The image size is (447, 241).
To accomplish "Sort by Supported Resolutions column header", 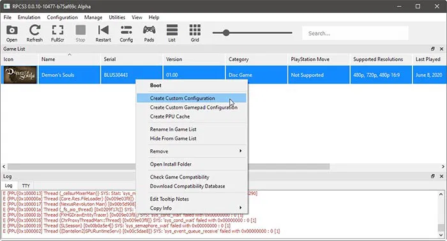I will pyautogui.click(x=381, y=59).
